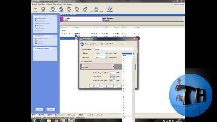The image size is (217, 122).
Task: Click the Copy toolbar icon
Action: click(85, 9)
